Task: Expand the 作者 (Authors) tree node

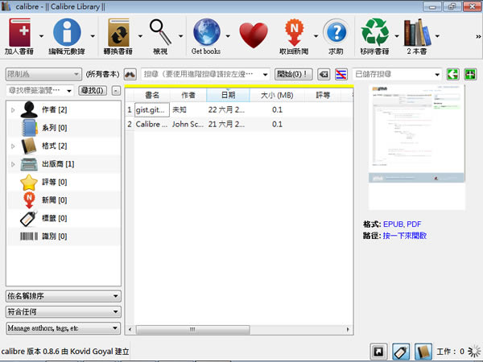Action: [x=13, y=109]
